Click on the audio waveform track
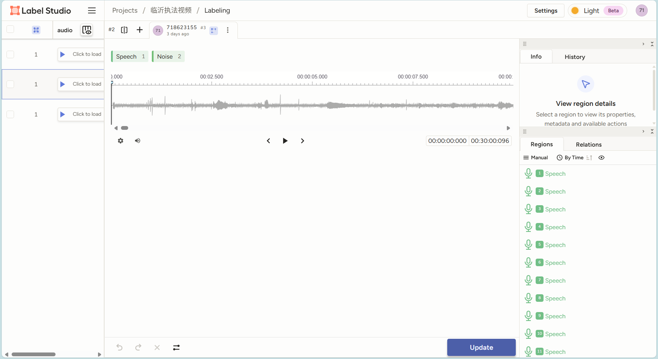This screenshot has width=658, height=359. pyautogui.click(x=312, y=105)
